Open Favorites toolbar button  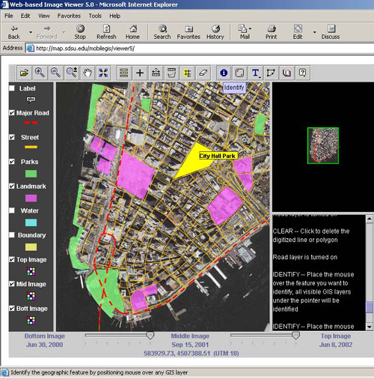[x=188, y=32]
